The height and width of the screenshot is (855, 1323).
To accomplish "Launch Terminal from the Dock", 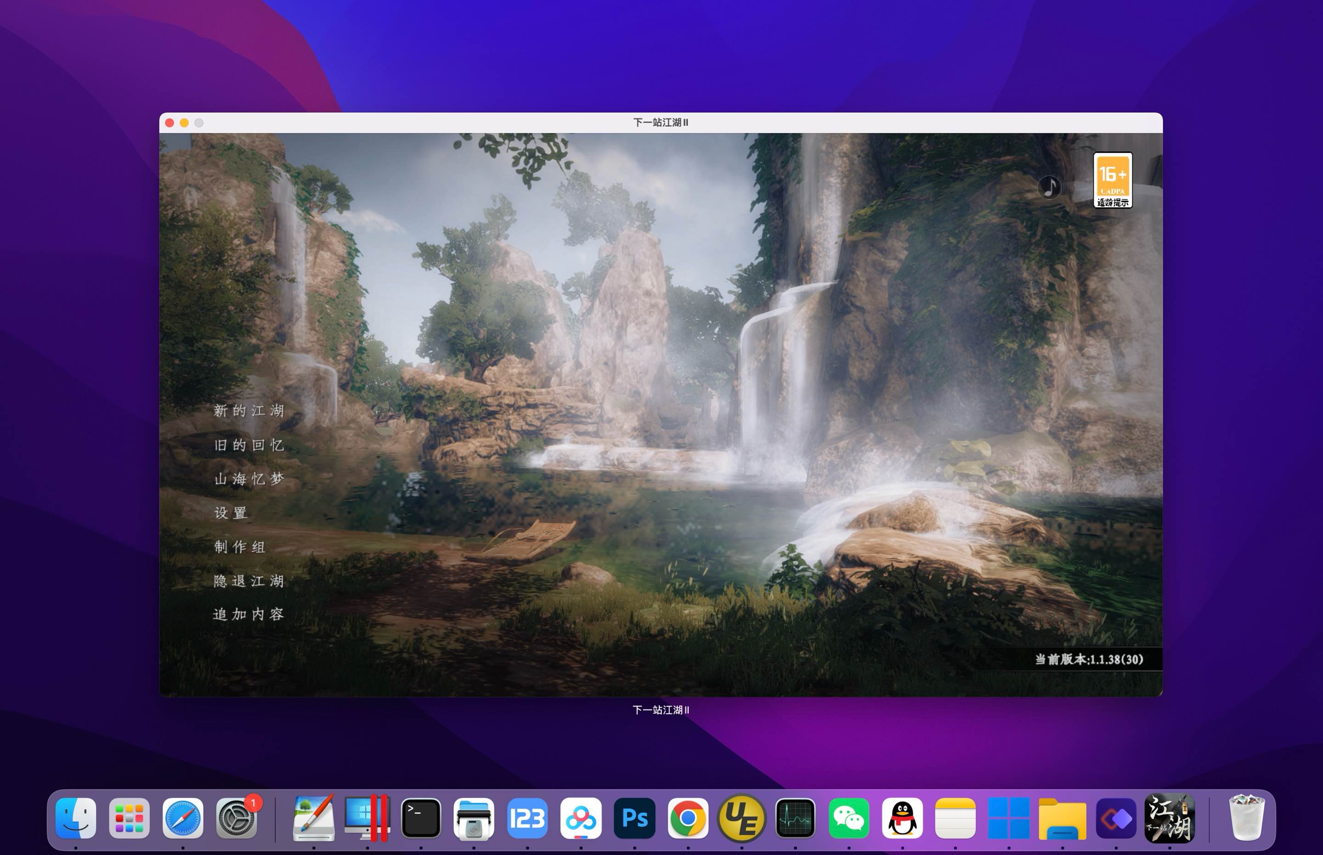I will 421,818.
